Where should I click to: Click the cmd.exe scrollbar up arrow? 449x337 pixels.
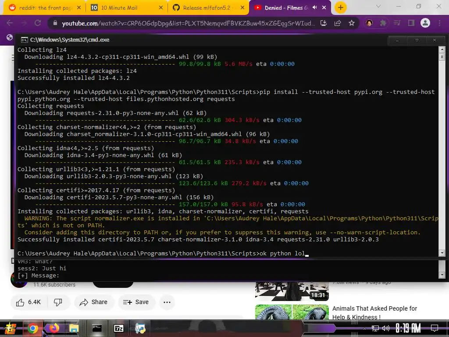[x=442, y=49]
